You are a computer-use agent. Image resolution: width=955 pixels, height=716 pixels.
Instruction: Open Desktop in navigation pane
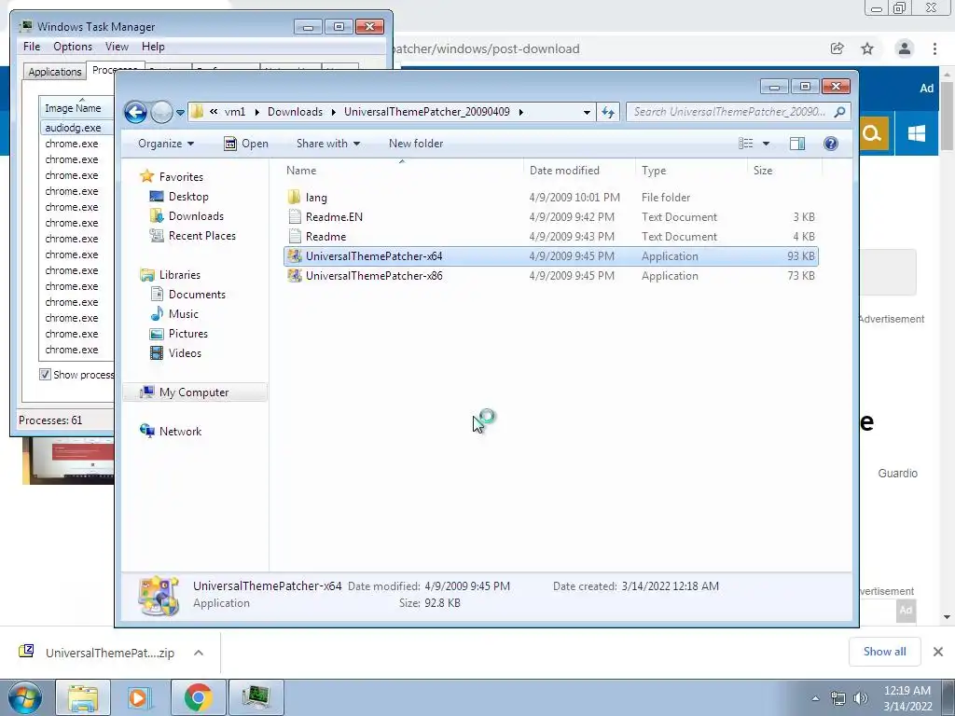pyautogui.click(x=179, y=197)
